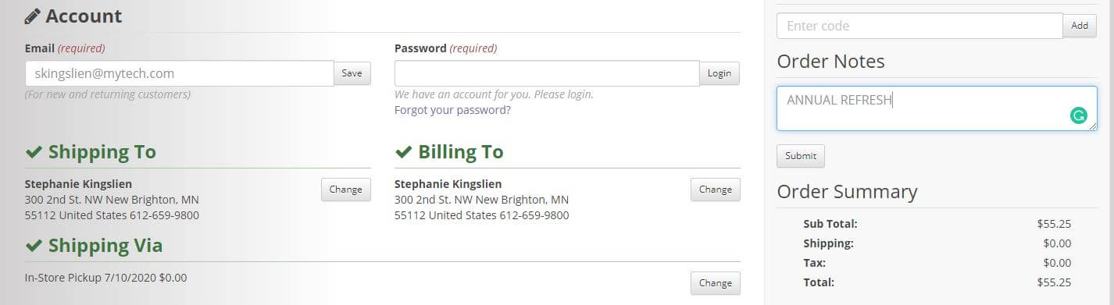Viewport: 1114px width, 305px height.
Task: Change the Shipping To address
Action: pyautogui.click(x=346, y=190)
